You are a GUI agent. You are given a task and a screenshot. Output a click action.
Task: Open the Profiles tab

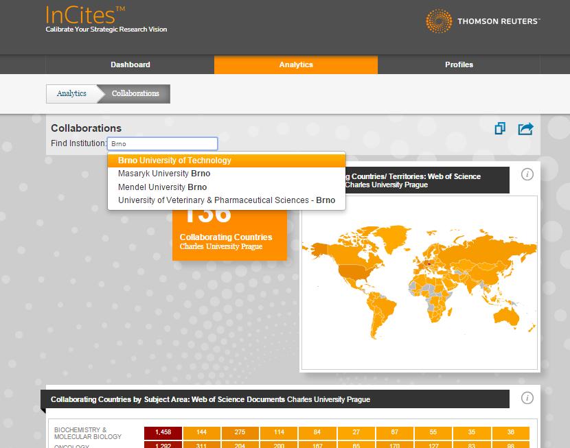tap(459, 64)
